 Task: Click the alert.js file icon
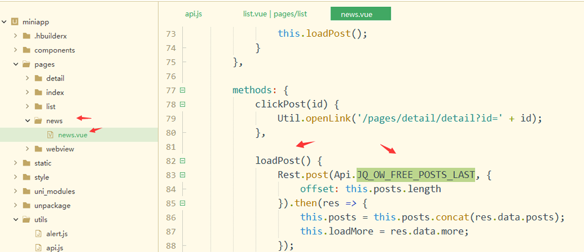click(x=38, y=234)
